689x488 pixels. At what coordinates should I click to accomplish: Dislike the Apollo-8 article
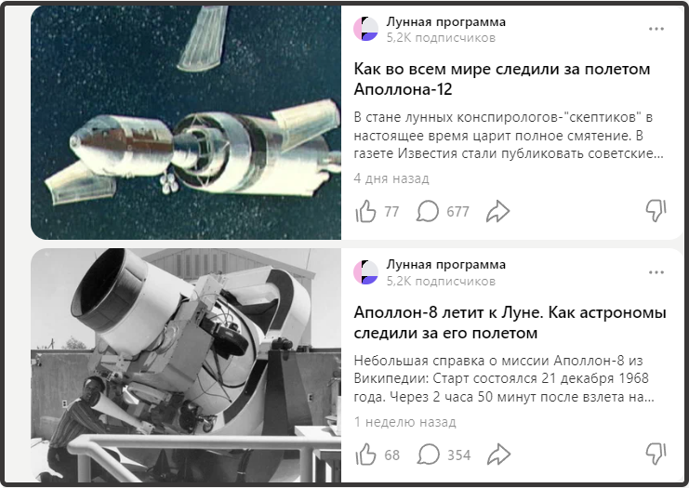tap(656, 455)
